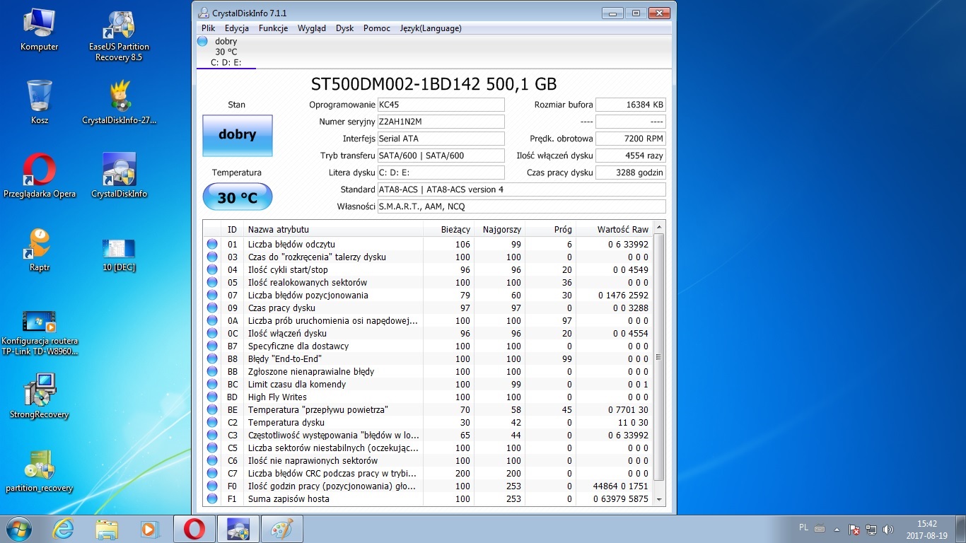966x543 pixels.
Task: Show hidden system tray icons
Action: [x=837, y=529]
